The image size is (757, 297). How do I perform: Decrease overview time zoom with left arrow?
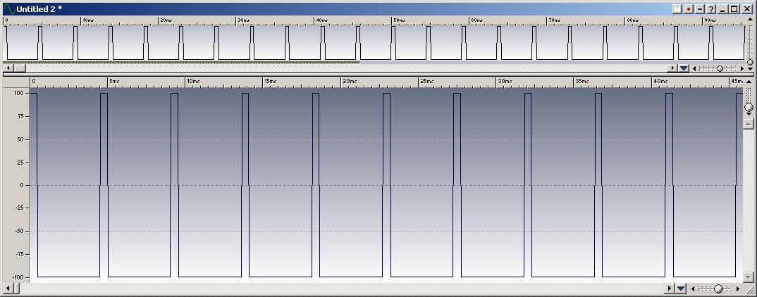pyautogui.click(x=694, y=68)
